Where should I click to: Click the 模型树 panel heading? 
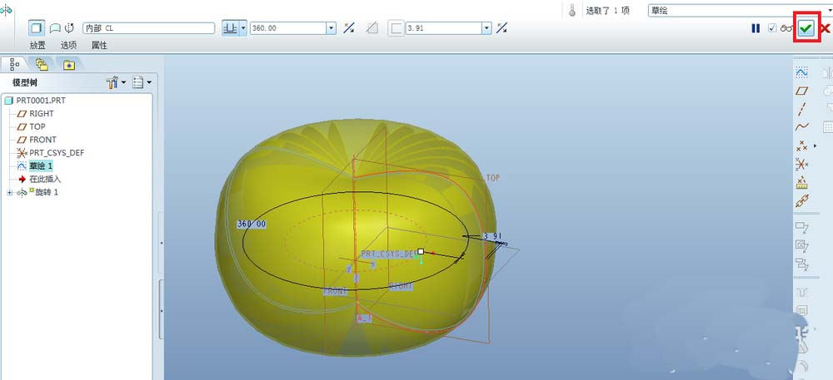coord(25,82)
